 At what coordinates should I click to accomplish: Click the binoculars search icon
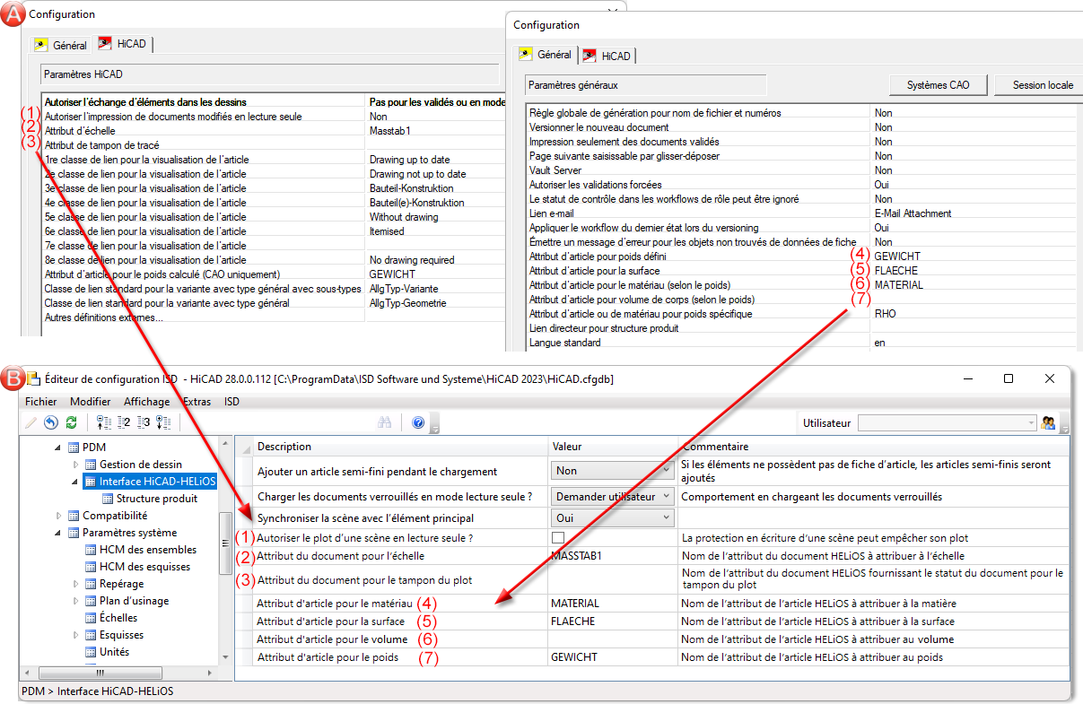[386, 422]
